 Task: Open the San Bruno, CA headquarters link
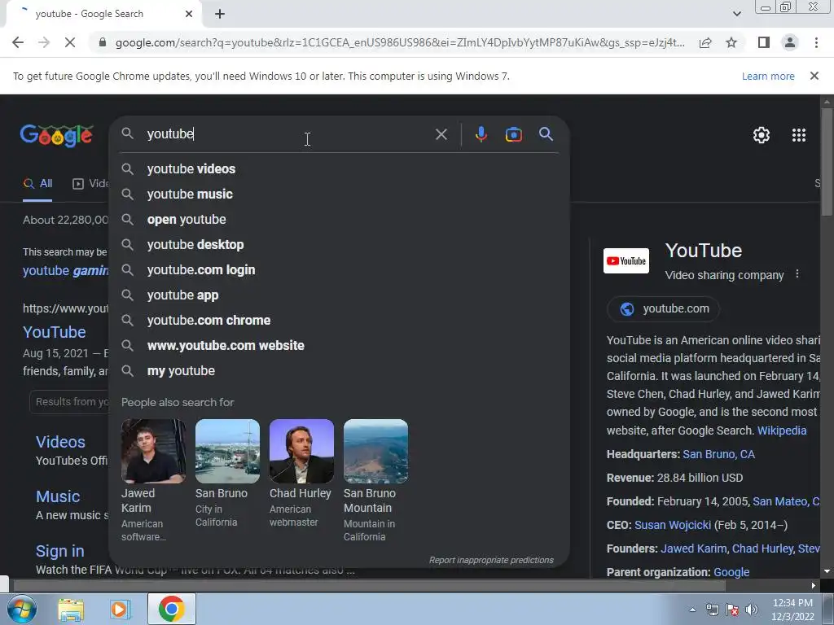pyautogui.click(x=718, y=454)
